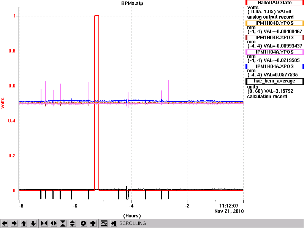Select the HallADAQState curve in legend

click(x=274, y=3)
